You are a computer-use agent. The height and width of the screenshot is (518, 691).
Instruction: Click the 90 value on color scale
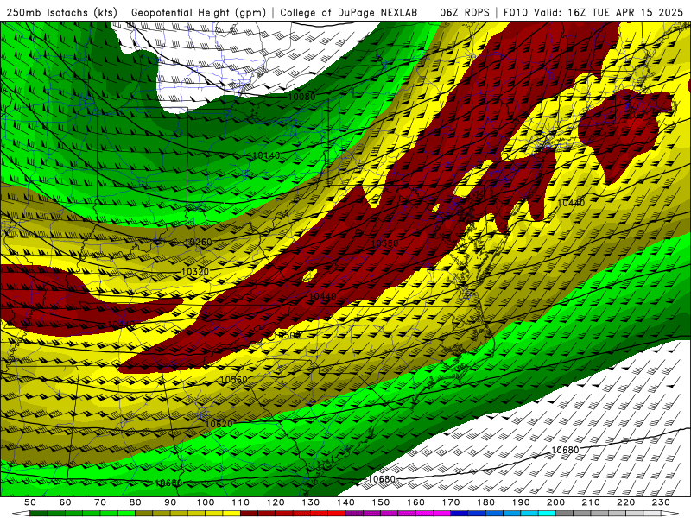click(170, 502)
